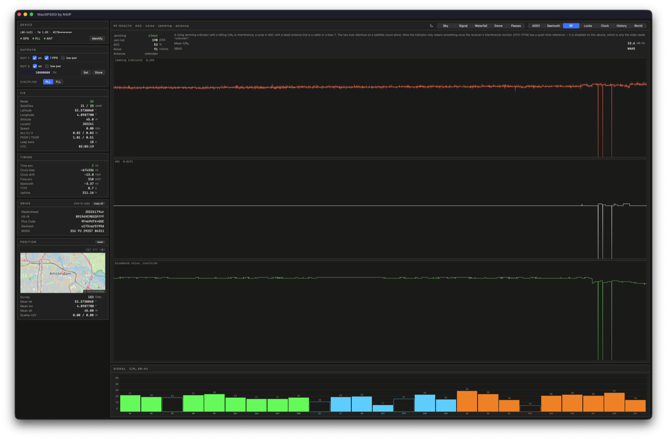The width and height of the screenshot is (667, 439).
Task: Zoom out the position map with minus
Action: click(88, 250)
